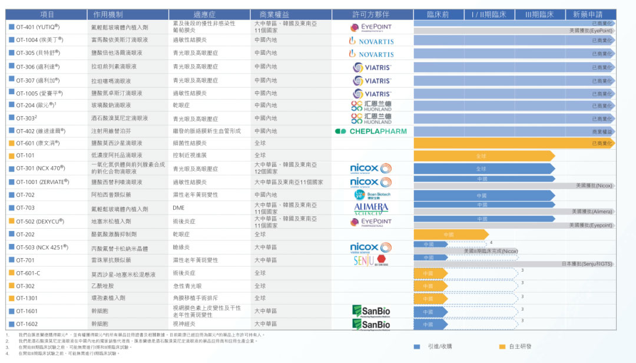
Task: Select the 許可方夥伴 column header
Action: click(x=371, y=14)
